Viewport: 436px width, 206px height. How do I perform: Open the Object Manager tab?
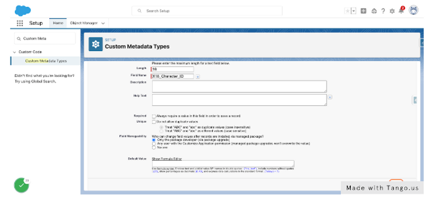click(83, 23)
